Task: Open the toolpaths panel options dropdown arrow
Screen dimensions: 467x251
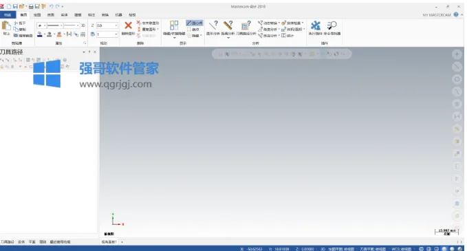Action: (x=84, y=52)
